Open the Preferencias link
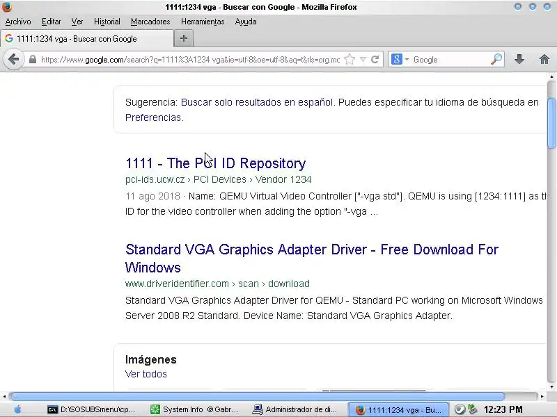The height and width of the screenshot is (417, 557). 153,117
